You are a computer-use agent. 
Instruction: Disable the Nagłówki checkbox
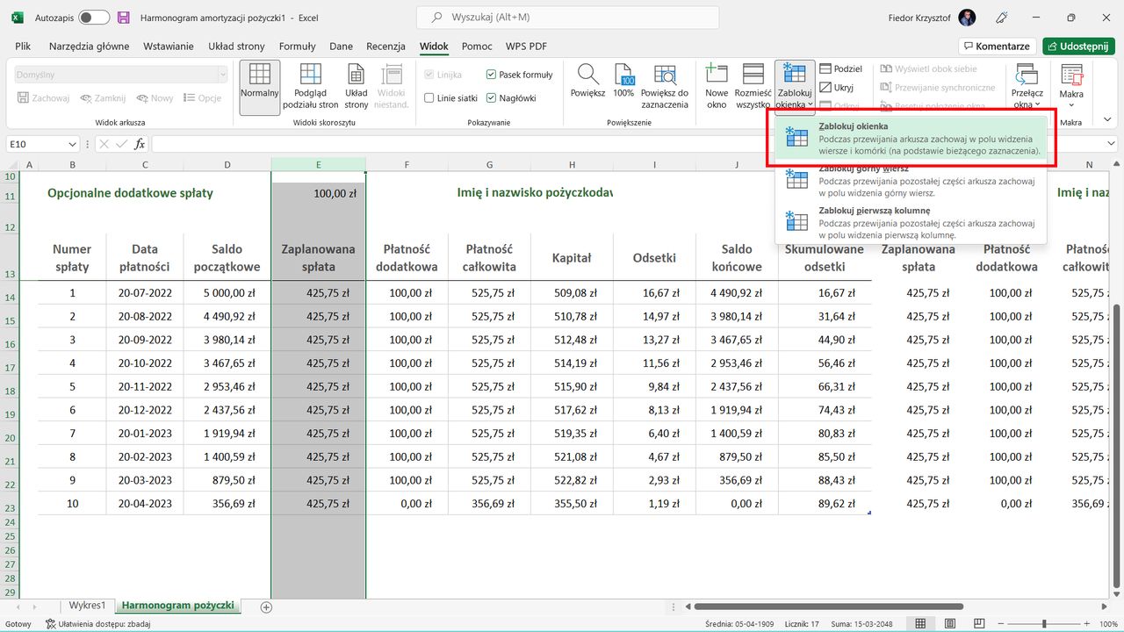[494, 97]
